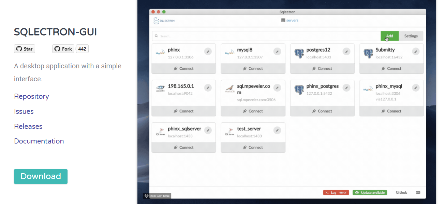
Task: Open the Settings panel
Action: point(411,36)
